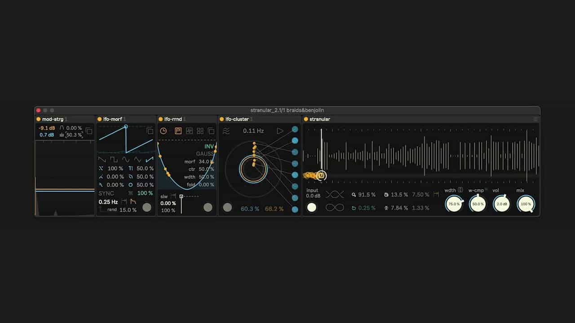The height and width of the screenshot is (323, 575).
Task: Toggle the lfo-cluster module power dot
Action: pos(222,119)
